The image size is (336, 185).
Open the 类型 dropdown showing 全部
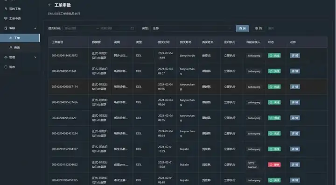pos(192,28)
